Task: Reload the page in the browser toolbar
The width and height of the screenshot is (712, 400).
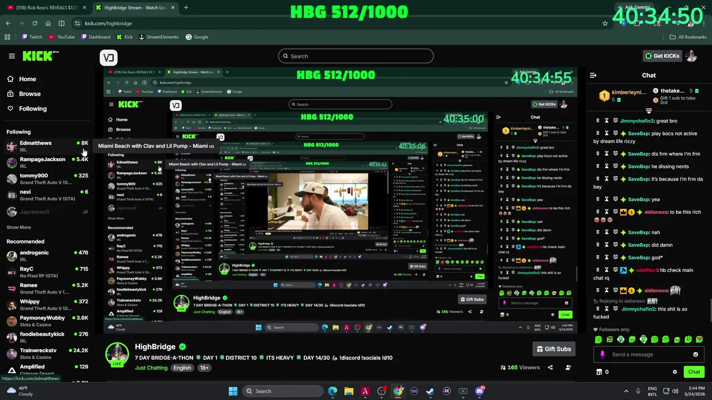Action: coord(34,23)
